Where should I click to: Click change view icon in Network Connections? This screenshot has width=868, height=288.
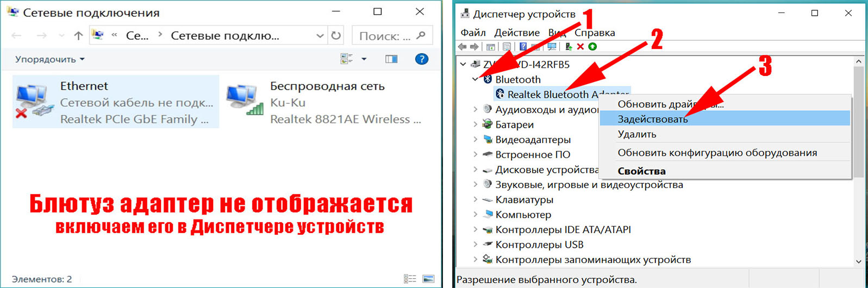click(x=347, y=59)
